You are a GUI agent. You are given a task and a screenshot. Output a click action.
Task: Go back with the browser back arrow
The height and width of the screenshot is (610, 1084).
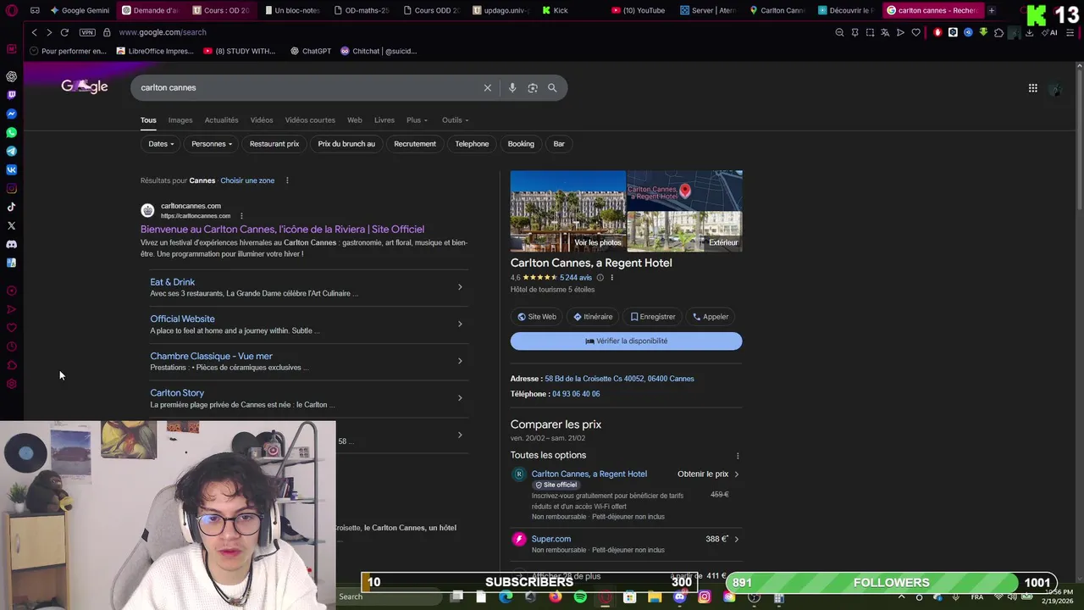click(x=34, y=32)
